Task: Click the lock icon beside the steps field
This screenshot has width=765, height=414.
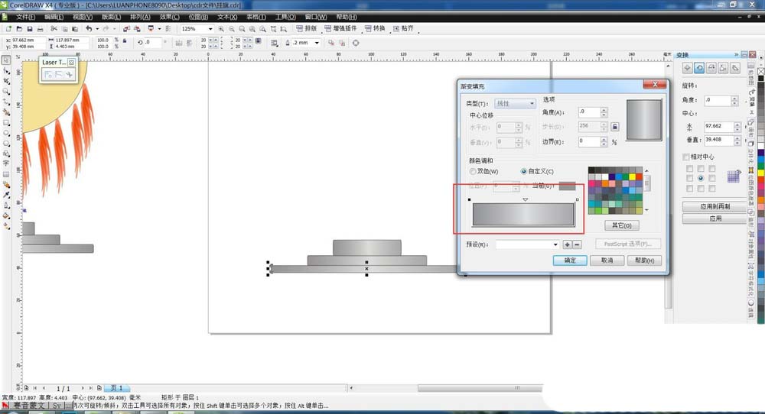Action: [x=614, y=127]
